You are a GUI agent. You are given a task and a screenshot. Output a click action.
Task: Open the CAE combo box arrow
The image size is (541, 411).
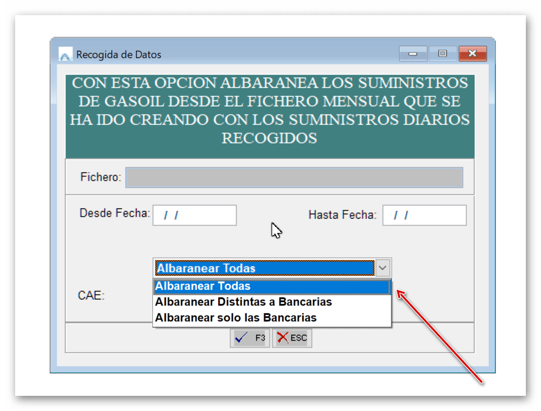383,268
